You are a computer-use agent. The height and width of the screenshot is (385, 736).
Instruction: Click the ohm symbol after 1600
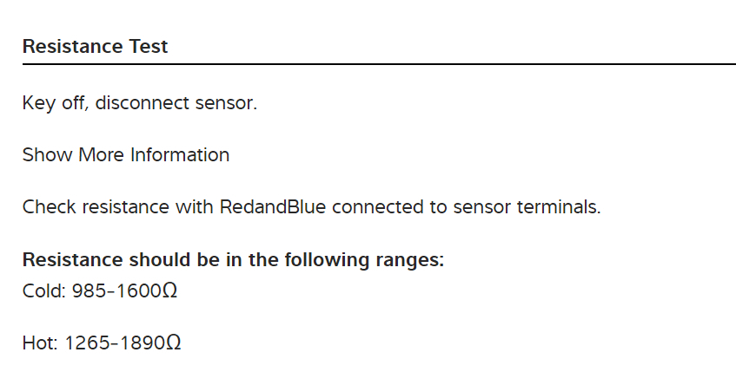click(170, 290)
